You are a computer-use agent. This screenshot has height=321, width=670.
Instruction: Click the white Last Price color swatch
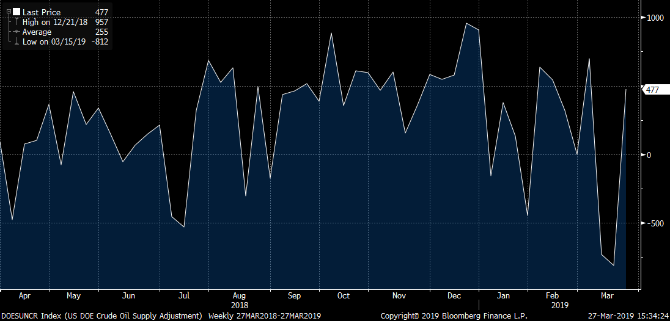(17, 12)
